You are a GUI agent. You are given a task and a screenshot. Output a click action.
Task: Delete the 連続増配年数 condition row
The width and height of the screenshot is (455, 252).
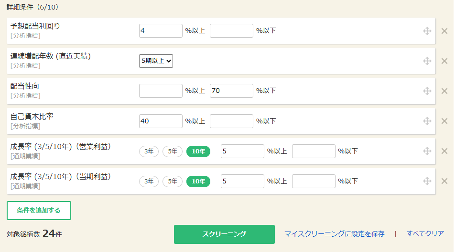click(444, 61)
